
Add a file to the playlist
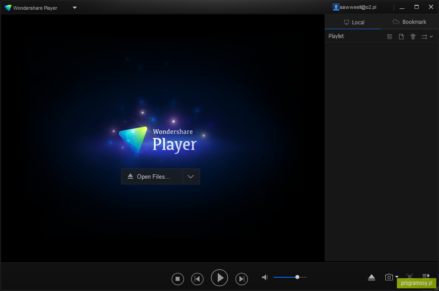pyautogui.click(x=401, y=37)
